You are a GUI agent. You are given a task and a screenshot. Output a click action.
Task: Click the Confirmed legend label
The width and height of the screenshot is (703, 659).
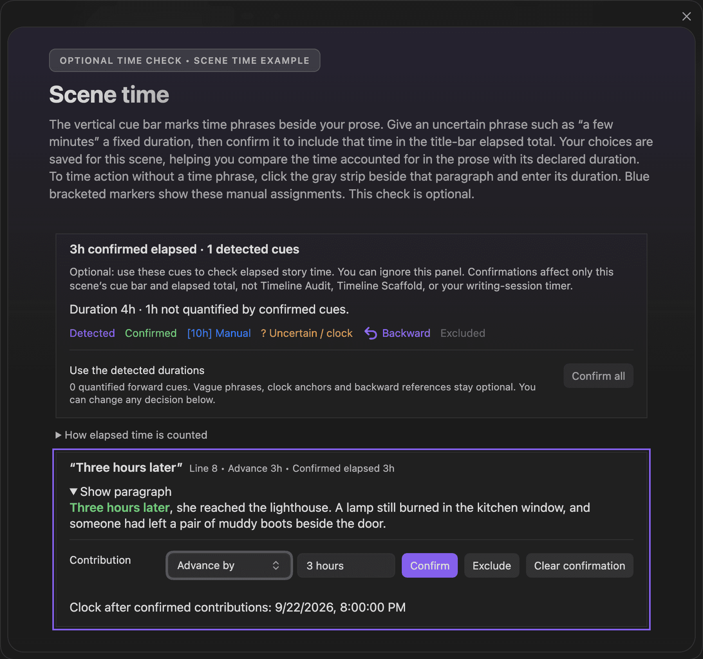(151, 333)
